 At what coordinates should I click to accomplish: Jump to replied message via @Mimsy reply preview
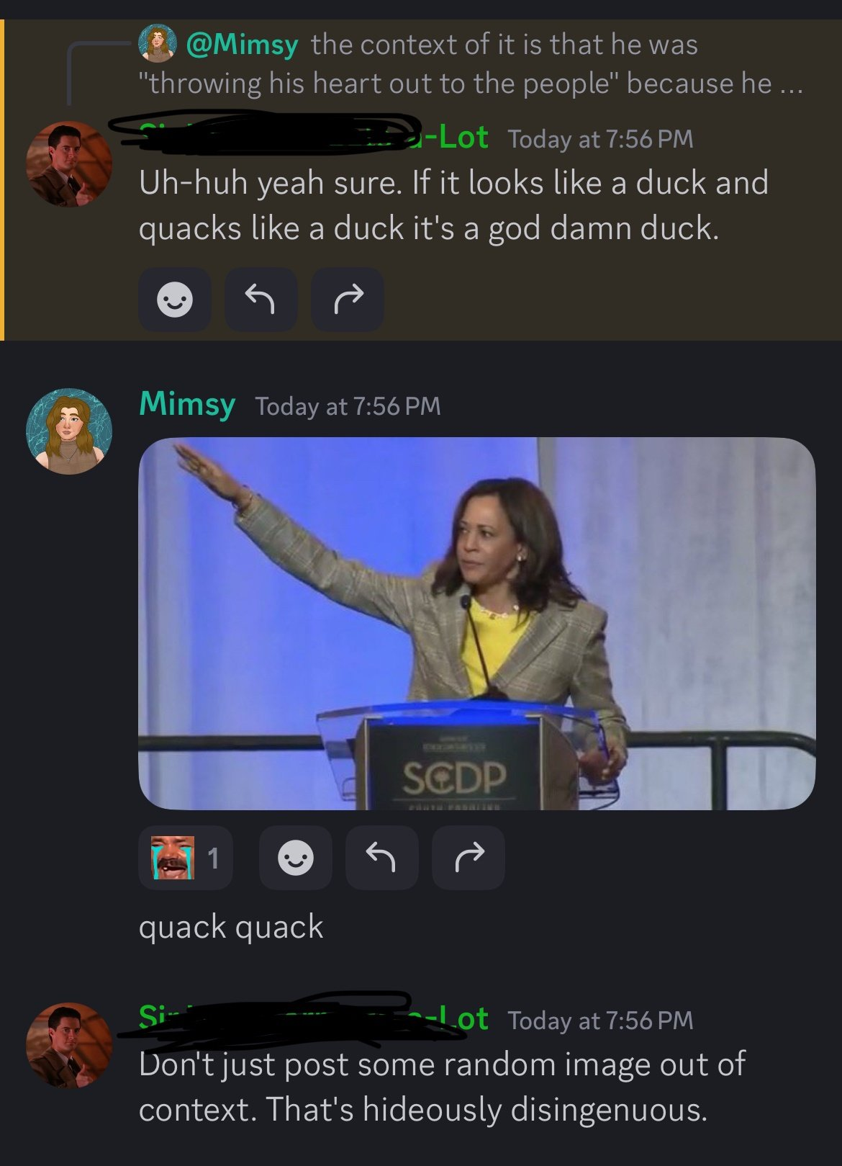coord(242,45)
